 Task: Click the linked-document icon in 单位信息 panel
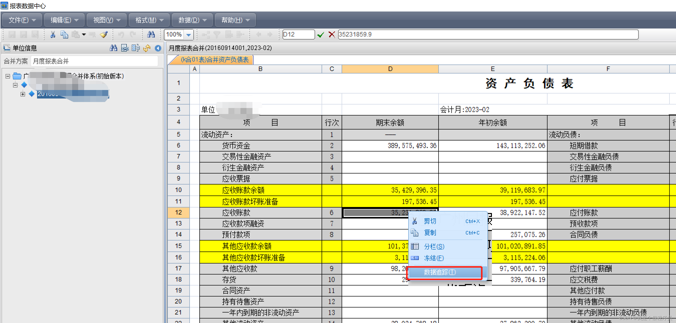click(125, 48)
